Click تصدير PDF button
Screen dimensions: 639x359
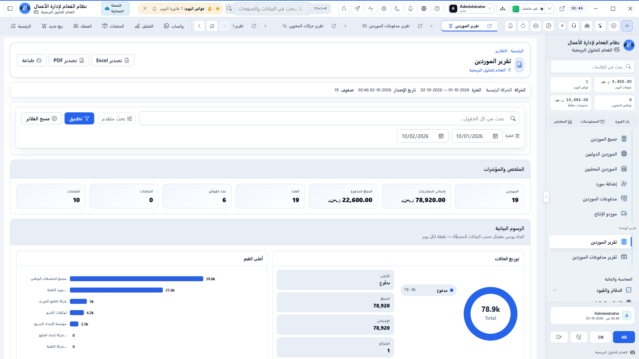[x=69, y=60]
